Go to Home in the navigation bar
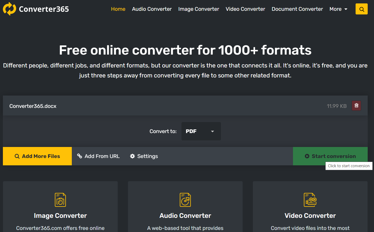This screenshot has height=232, width=374. tap(118, 9)
